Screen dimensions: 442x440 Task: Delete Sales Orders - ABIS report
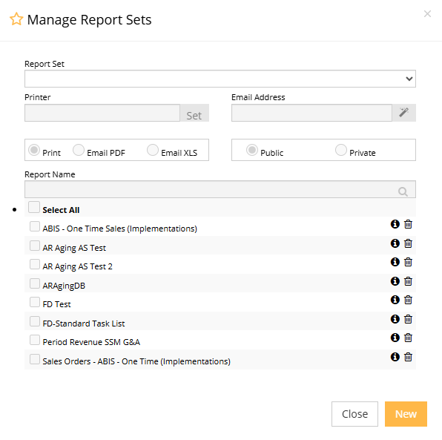pos(408,357)
